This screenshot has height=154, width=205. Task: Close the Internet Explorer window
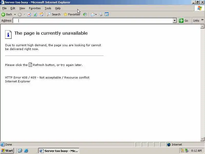[x=202, y=2]
